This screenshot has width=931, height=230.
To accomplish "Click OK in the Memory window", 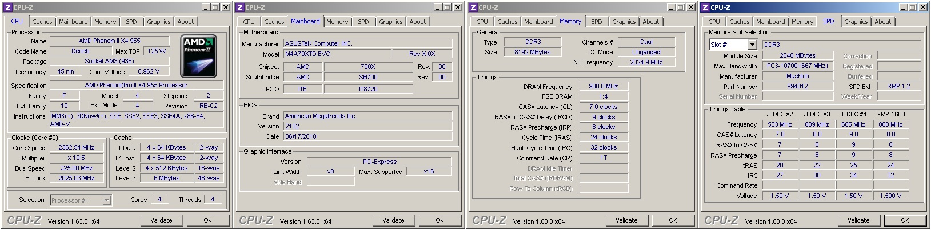I will tap(673, 220).
